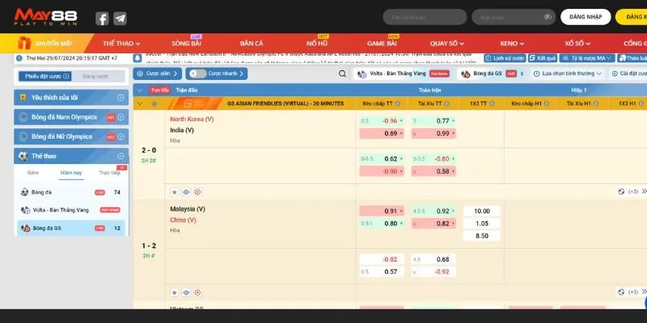Click star icon under North Korea match
Screen dimensions: 647x323
[x=174, y=191]
